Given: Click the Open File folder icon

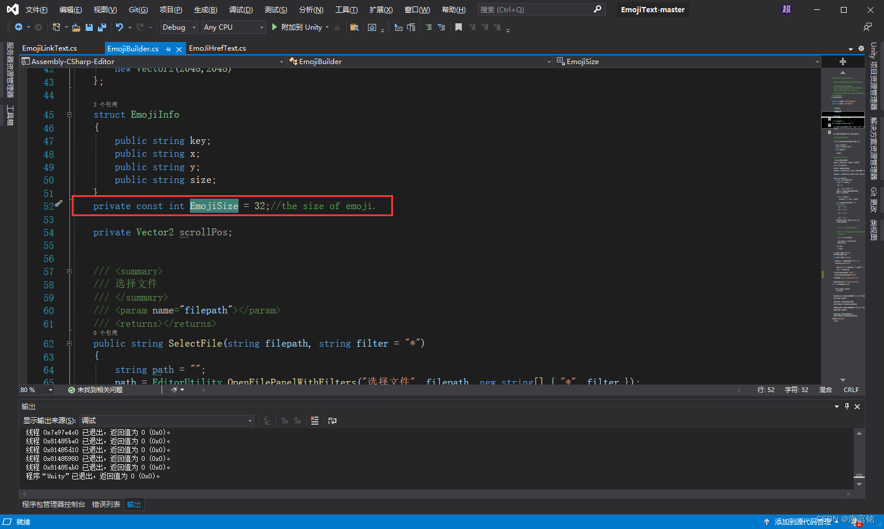Looking at the screenshot, I should point(76,27).
